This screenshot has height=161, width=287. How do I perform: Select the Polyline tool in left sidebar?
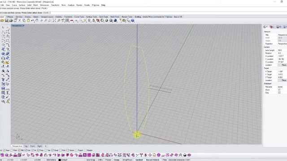pyautogui.click(x=3, y=32)
